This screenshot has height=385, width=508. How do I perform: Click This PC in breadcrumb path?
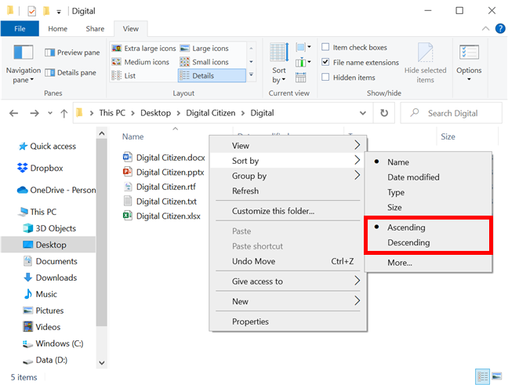coord(112,113)
